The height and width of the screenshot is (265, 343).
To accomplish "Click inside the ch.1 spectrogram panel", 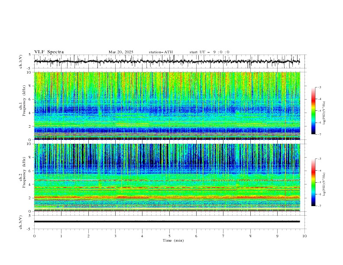I will pos(167,106).
